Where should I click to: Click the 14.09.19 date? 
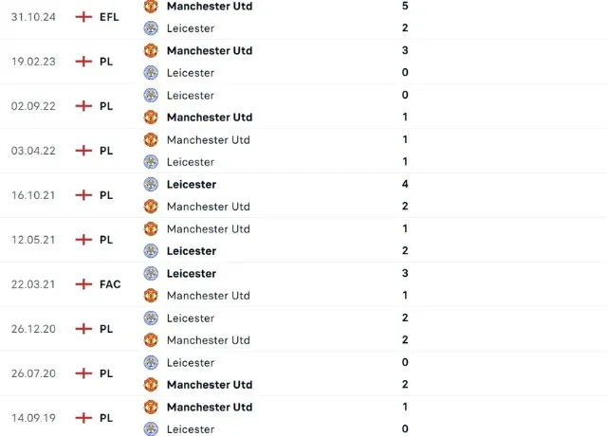33,418
